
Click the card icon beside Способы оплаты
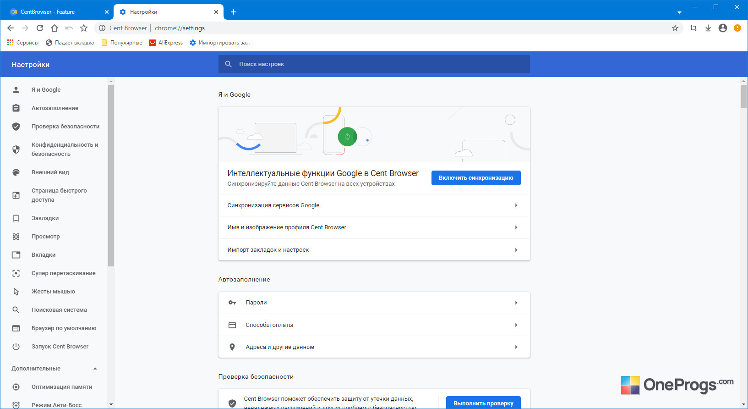232,325
